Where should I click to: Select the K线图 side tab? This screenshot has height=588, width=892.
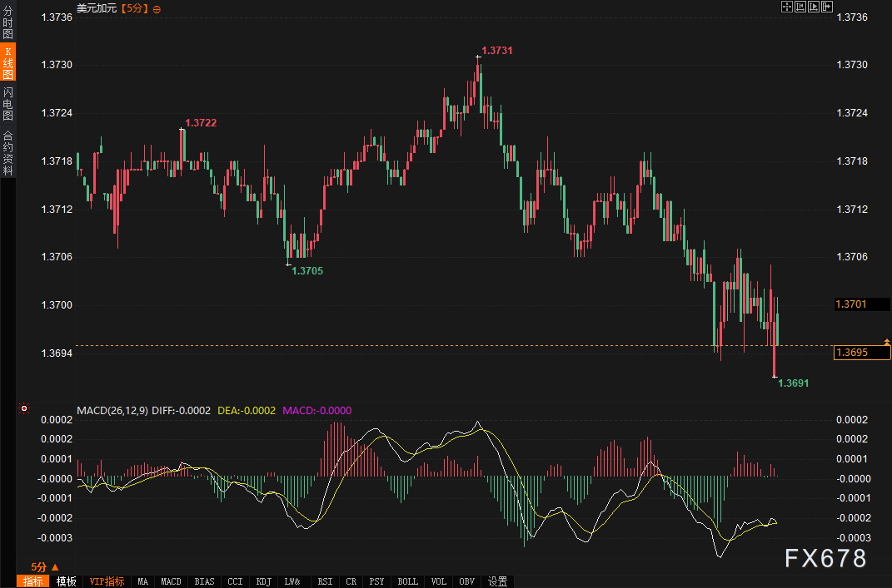(x=7, y=63)
